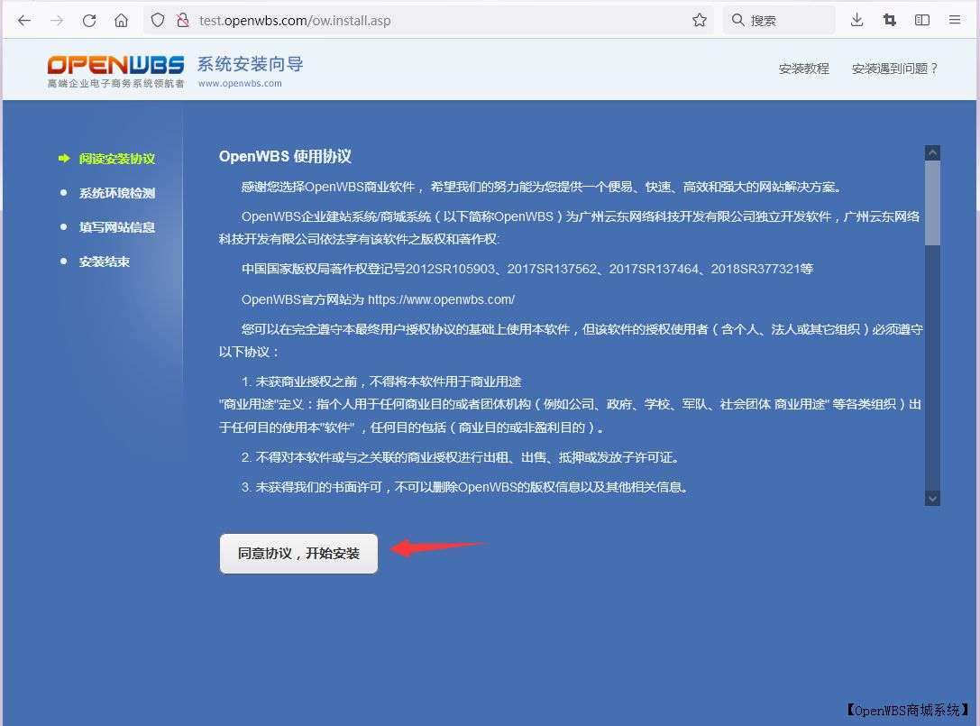Open the downloads panel
This screenshot has height=726, width=980.
(856, 19)
